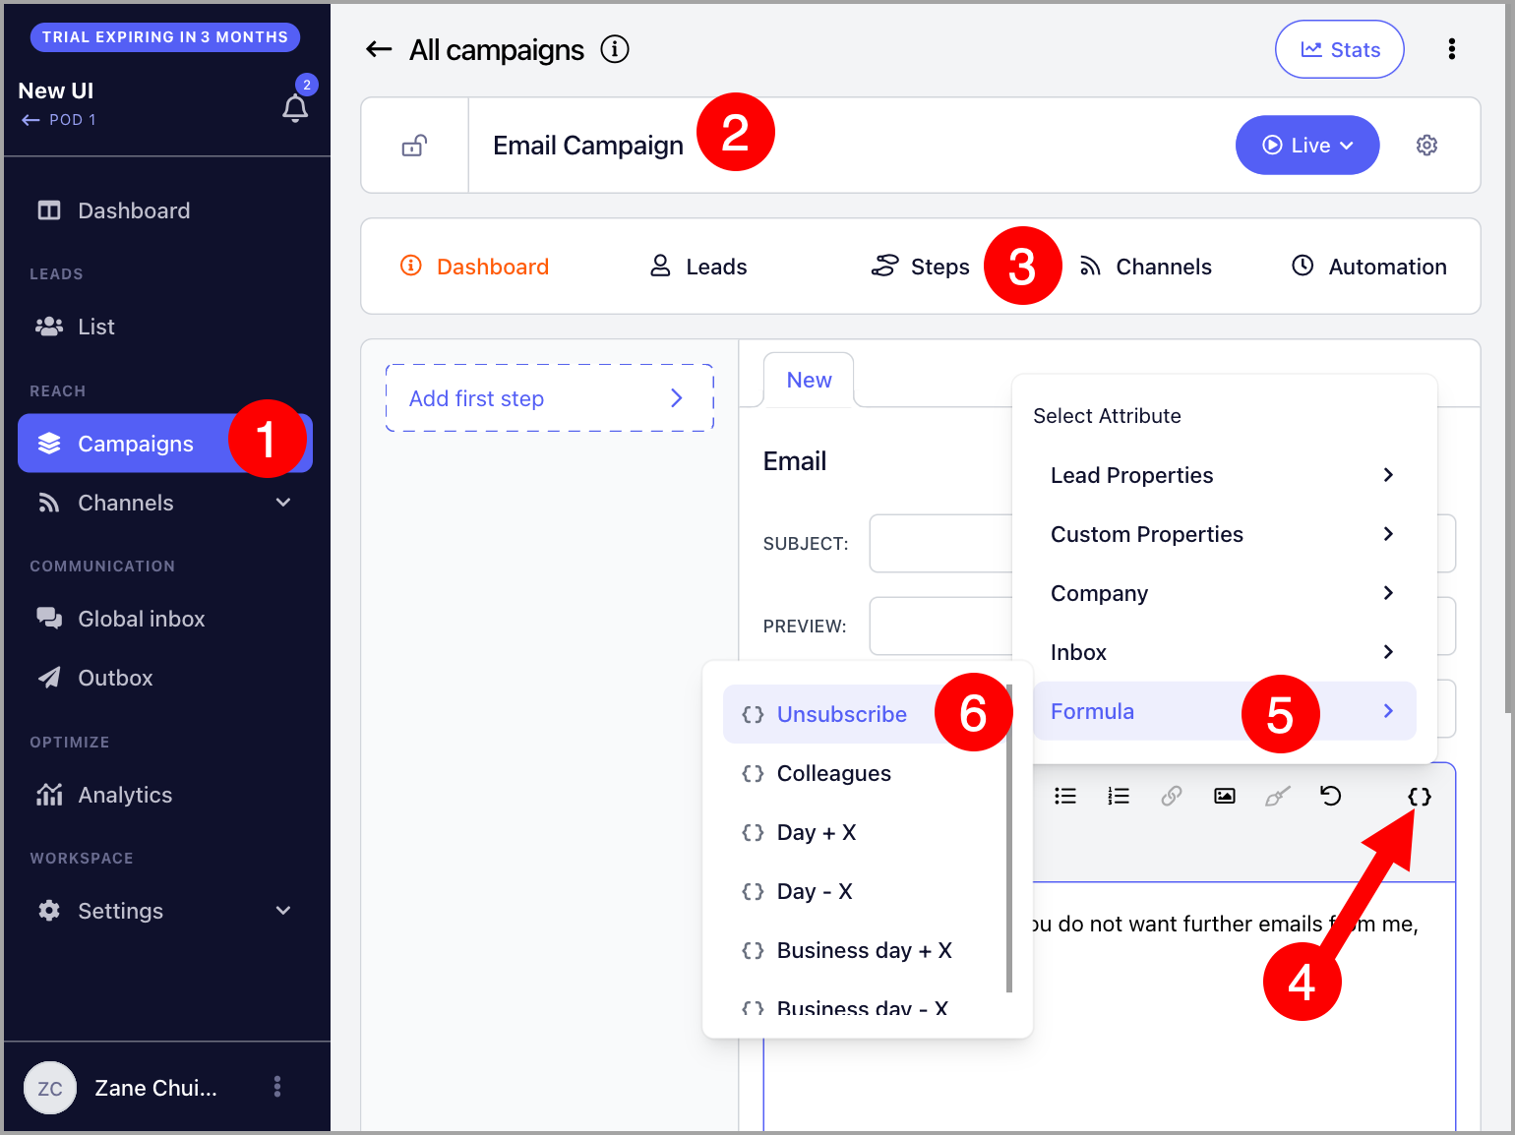Click the campaign lock icon
The width and height of the screenshot is (1515, 1135).
[x=414, y=146]
